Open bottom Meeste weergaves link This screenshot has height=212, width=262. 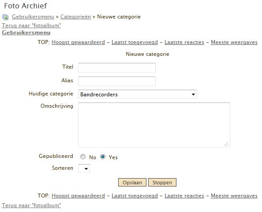click(x=234, y=196)
